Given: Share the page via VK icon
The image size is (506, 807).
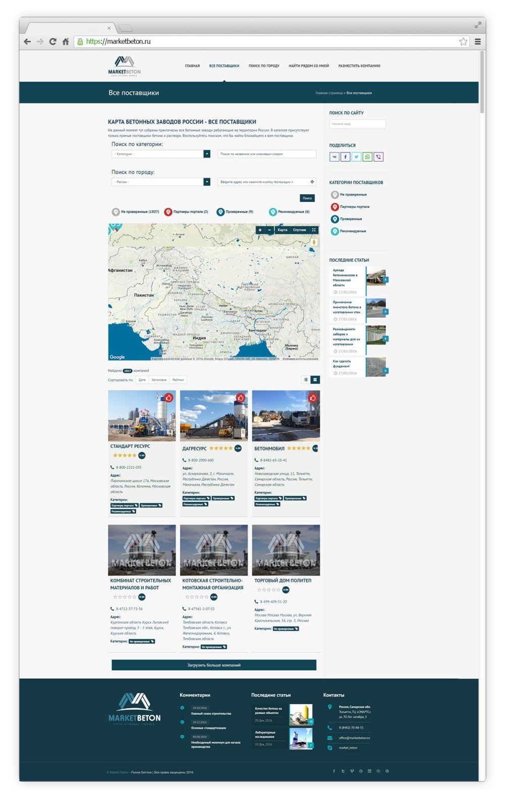Looking at the screenshot, I should 334,157.
